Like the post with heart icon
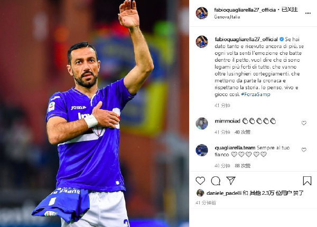317x227 pixels. click(200, 181)
